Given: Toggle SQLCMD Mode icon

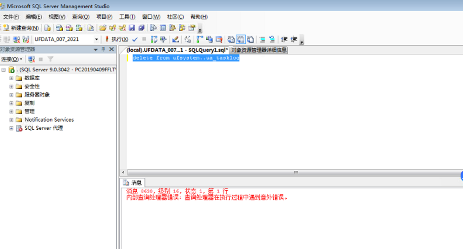Looking at the screenshot, I should pos(219,39).
